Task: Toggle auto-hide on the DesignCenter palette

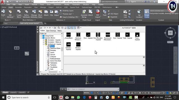Action: pyautogui.click(x=37, y=29)
